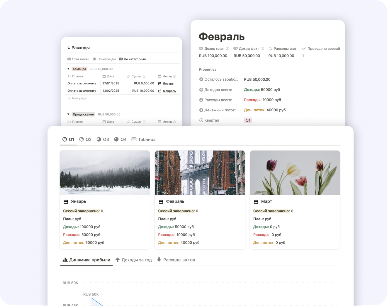387x306 pixels.
Task: Select the Этот месяц view in Расходы
Action: tap(78, 59)
